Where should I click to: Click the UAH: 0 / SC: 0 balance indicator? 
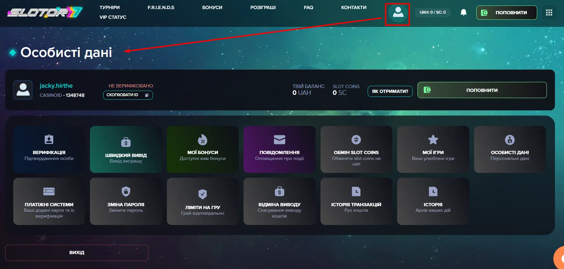pyautogui.click(x=433, y=12)
